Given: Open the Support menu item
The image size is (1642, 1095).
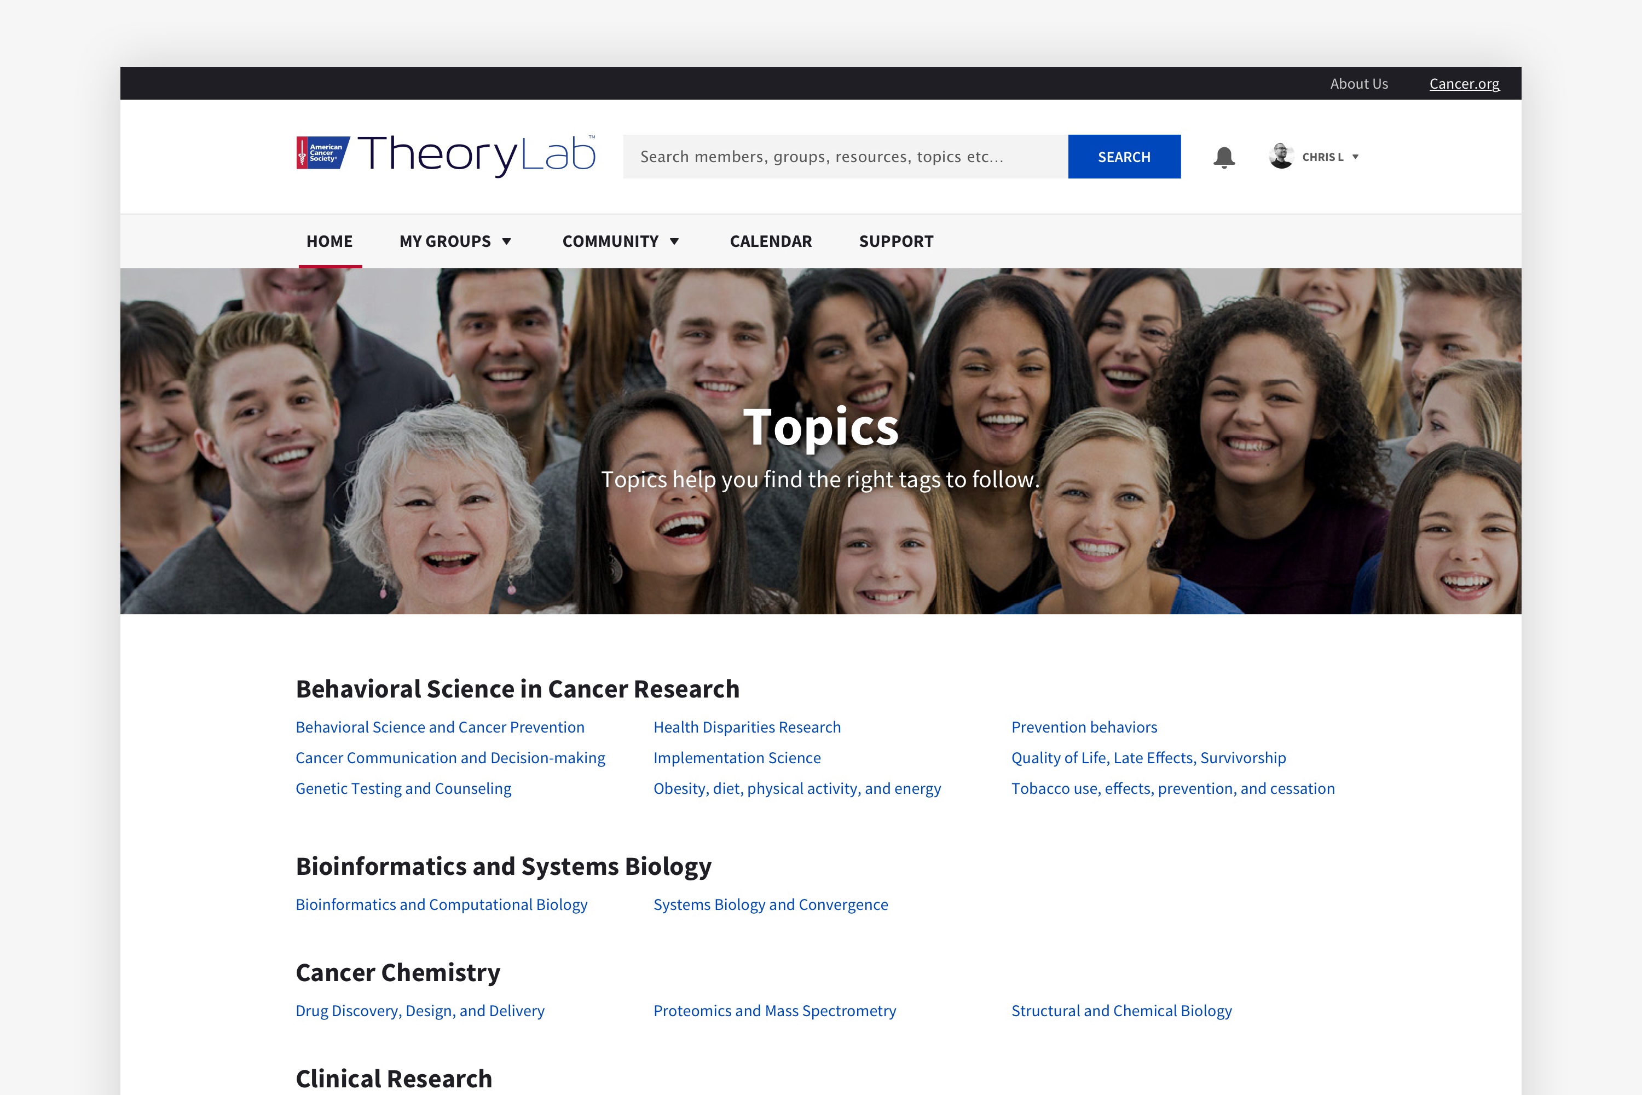Looking at the screenshot, I should tap(895, 241).
